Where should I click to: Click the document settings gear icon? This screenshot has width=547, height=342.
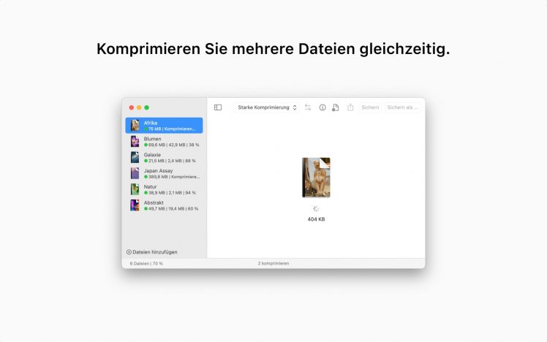click(335, 107)
